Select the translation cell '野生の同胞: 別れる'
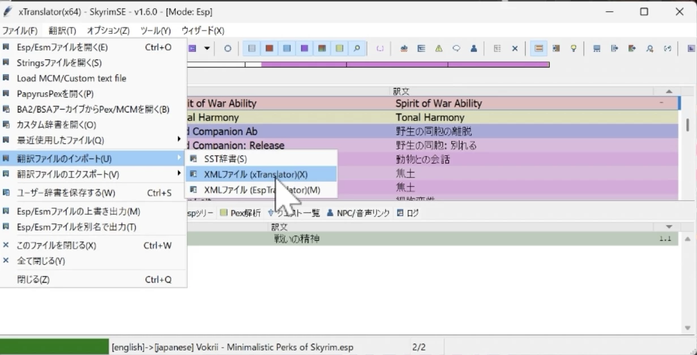 (436, 145)
